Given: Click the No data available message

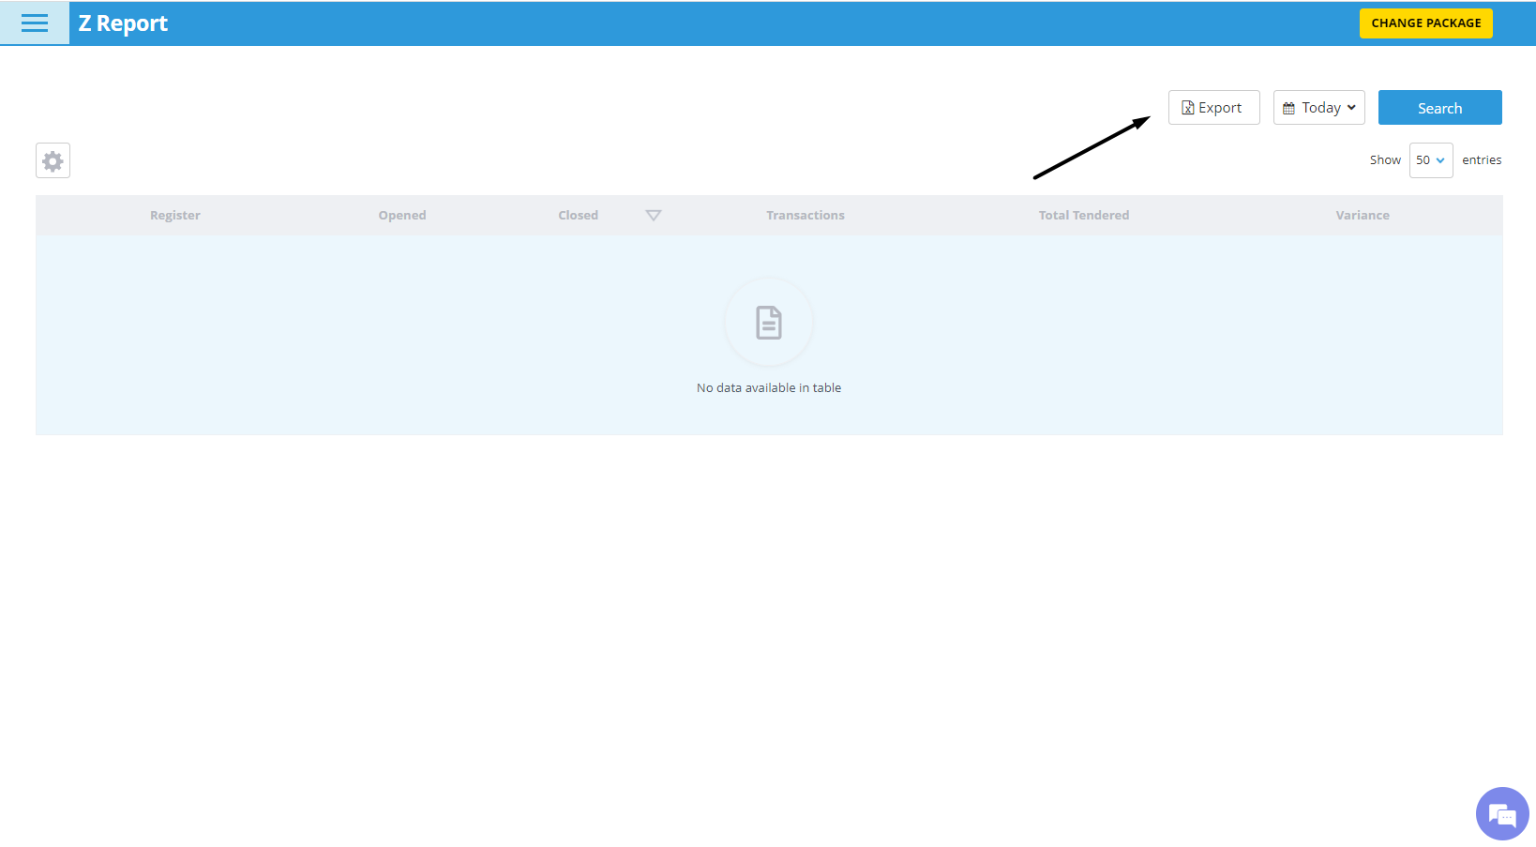Looking at the screenshot, I should pos(769,387).
